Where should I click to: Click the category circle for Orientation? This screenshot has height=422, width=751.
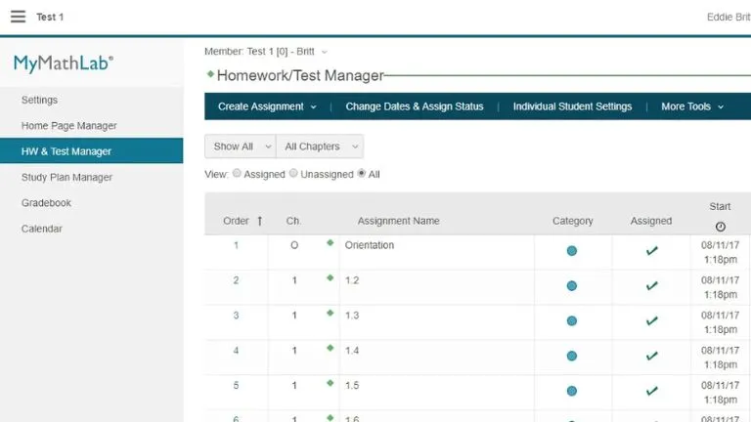(x=572, y=251)
